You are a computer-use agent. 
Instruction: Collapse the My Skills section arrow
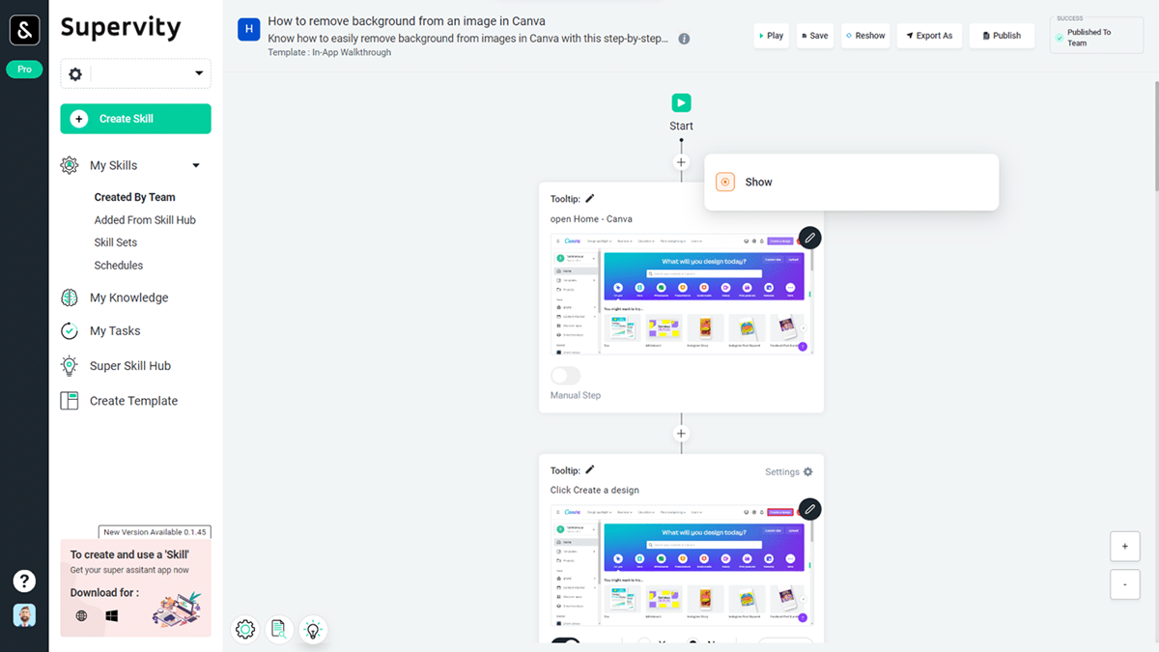click(196, 166)
